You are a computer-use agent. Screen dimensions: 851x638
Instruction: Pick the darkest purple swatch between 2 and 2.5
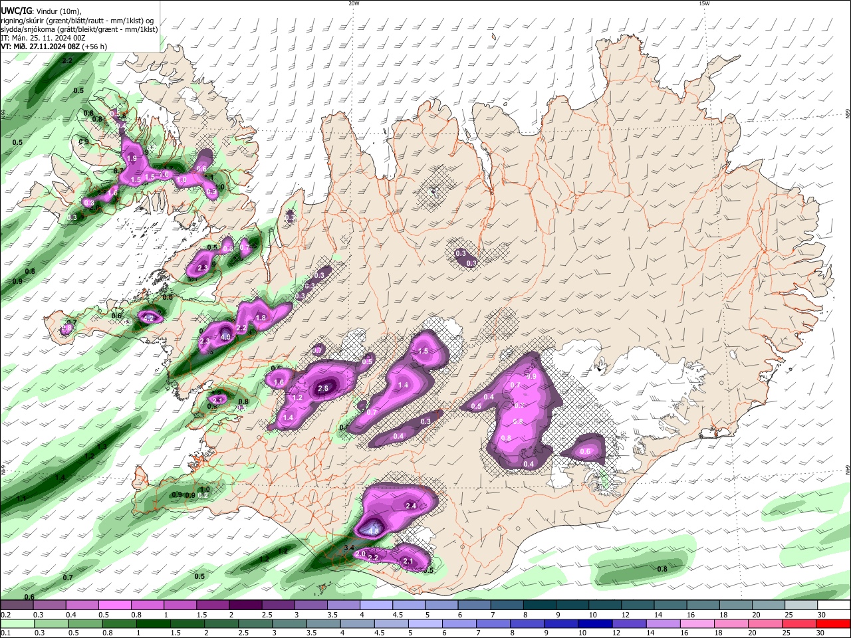[245, 605]
